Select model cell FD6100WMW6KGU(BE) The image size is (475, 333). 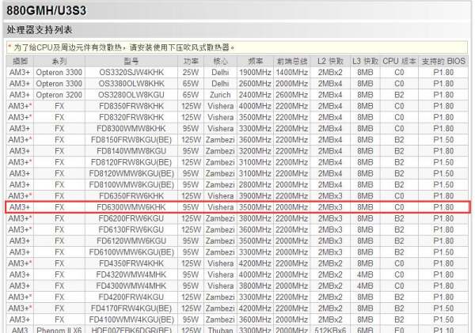coord(131,252)
